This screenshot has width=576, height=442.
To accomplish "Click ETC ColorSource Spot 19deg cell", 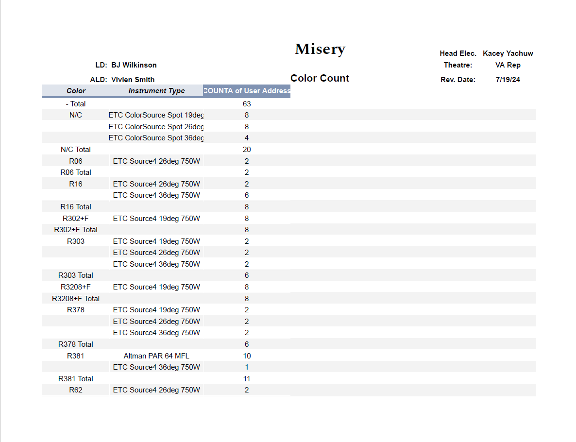I will (156, 115).
